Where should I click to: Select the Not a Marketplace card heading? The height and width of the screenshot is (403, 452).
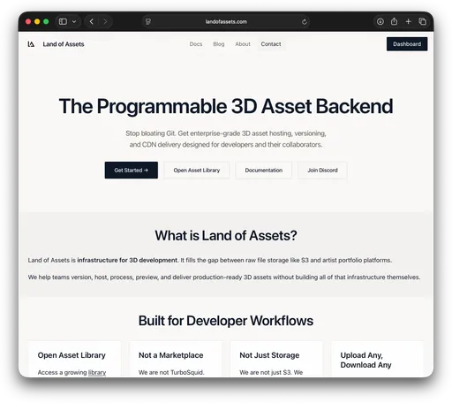point(170,355)
